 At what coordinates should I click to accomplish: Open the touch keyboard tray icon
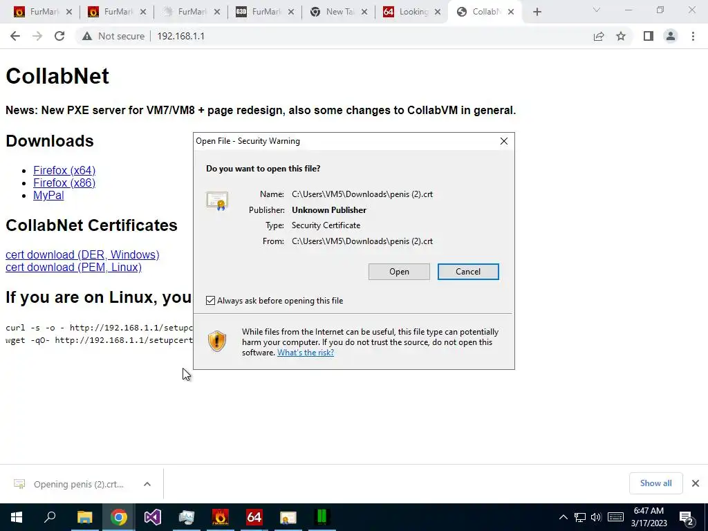pyautogui.click(x=615, y=517)
